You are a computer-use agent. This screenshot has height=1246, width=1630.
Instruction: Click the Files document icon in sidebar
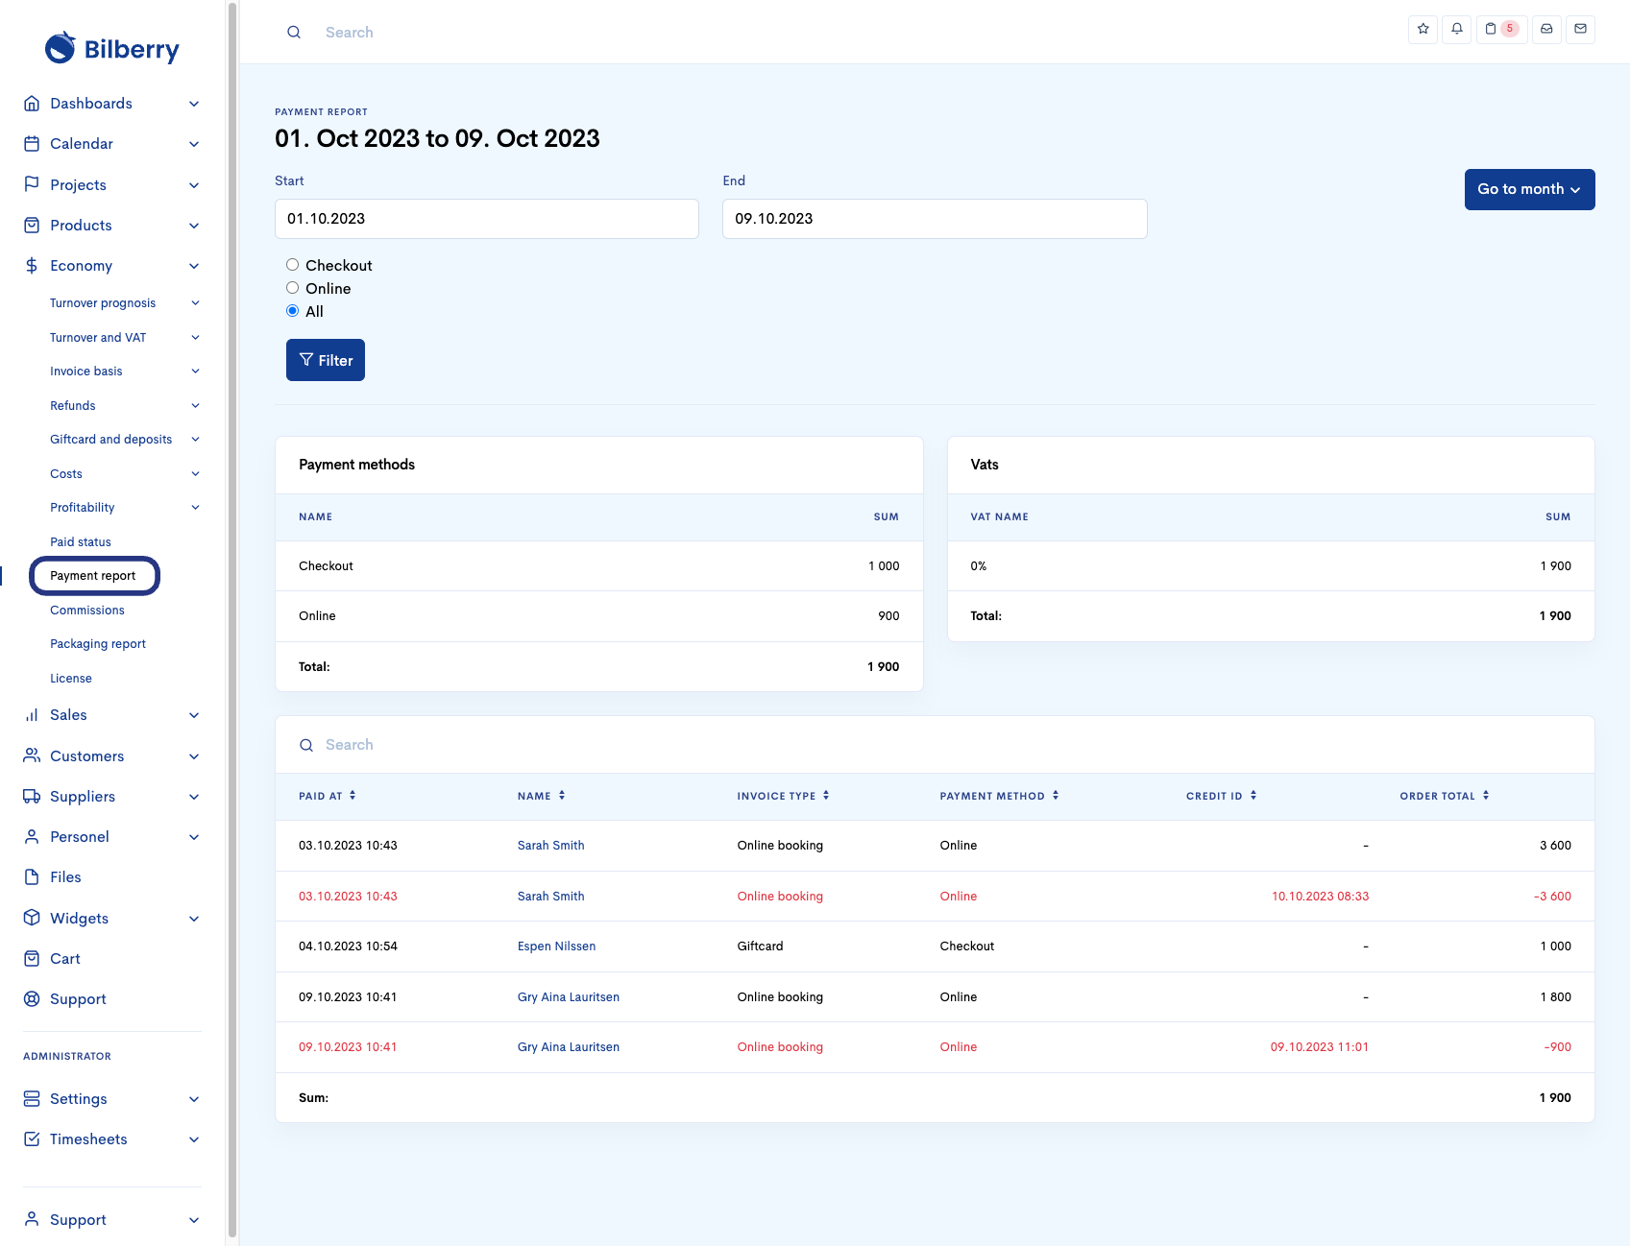click(x=32, y=876)
